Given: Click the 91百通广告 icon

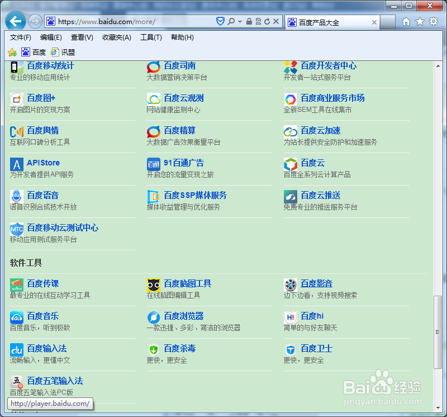Looking at the screenshot, I should tap(154, 164).
